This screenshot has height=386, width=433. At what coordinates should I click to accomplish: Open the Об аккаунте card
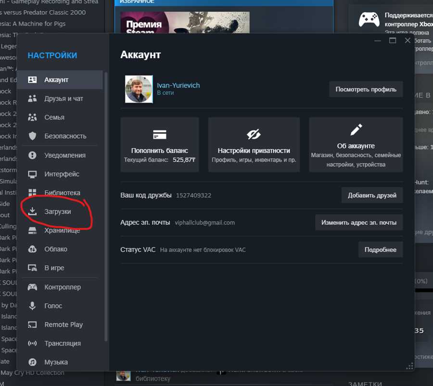(356, 145)
